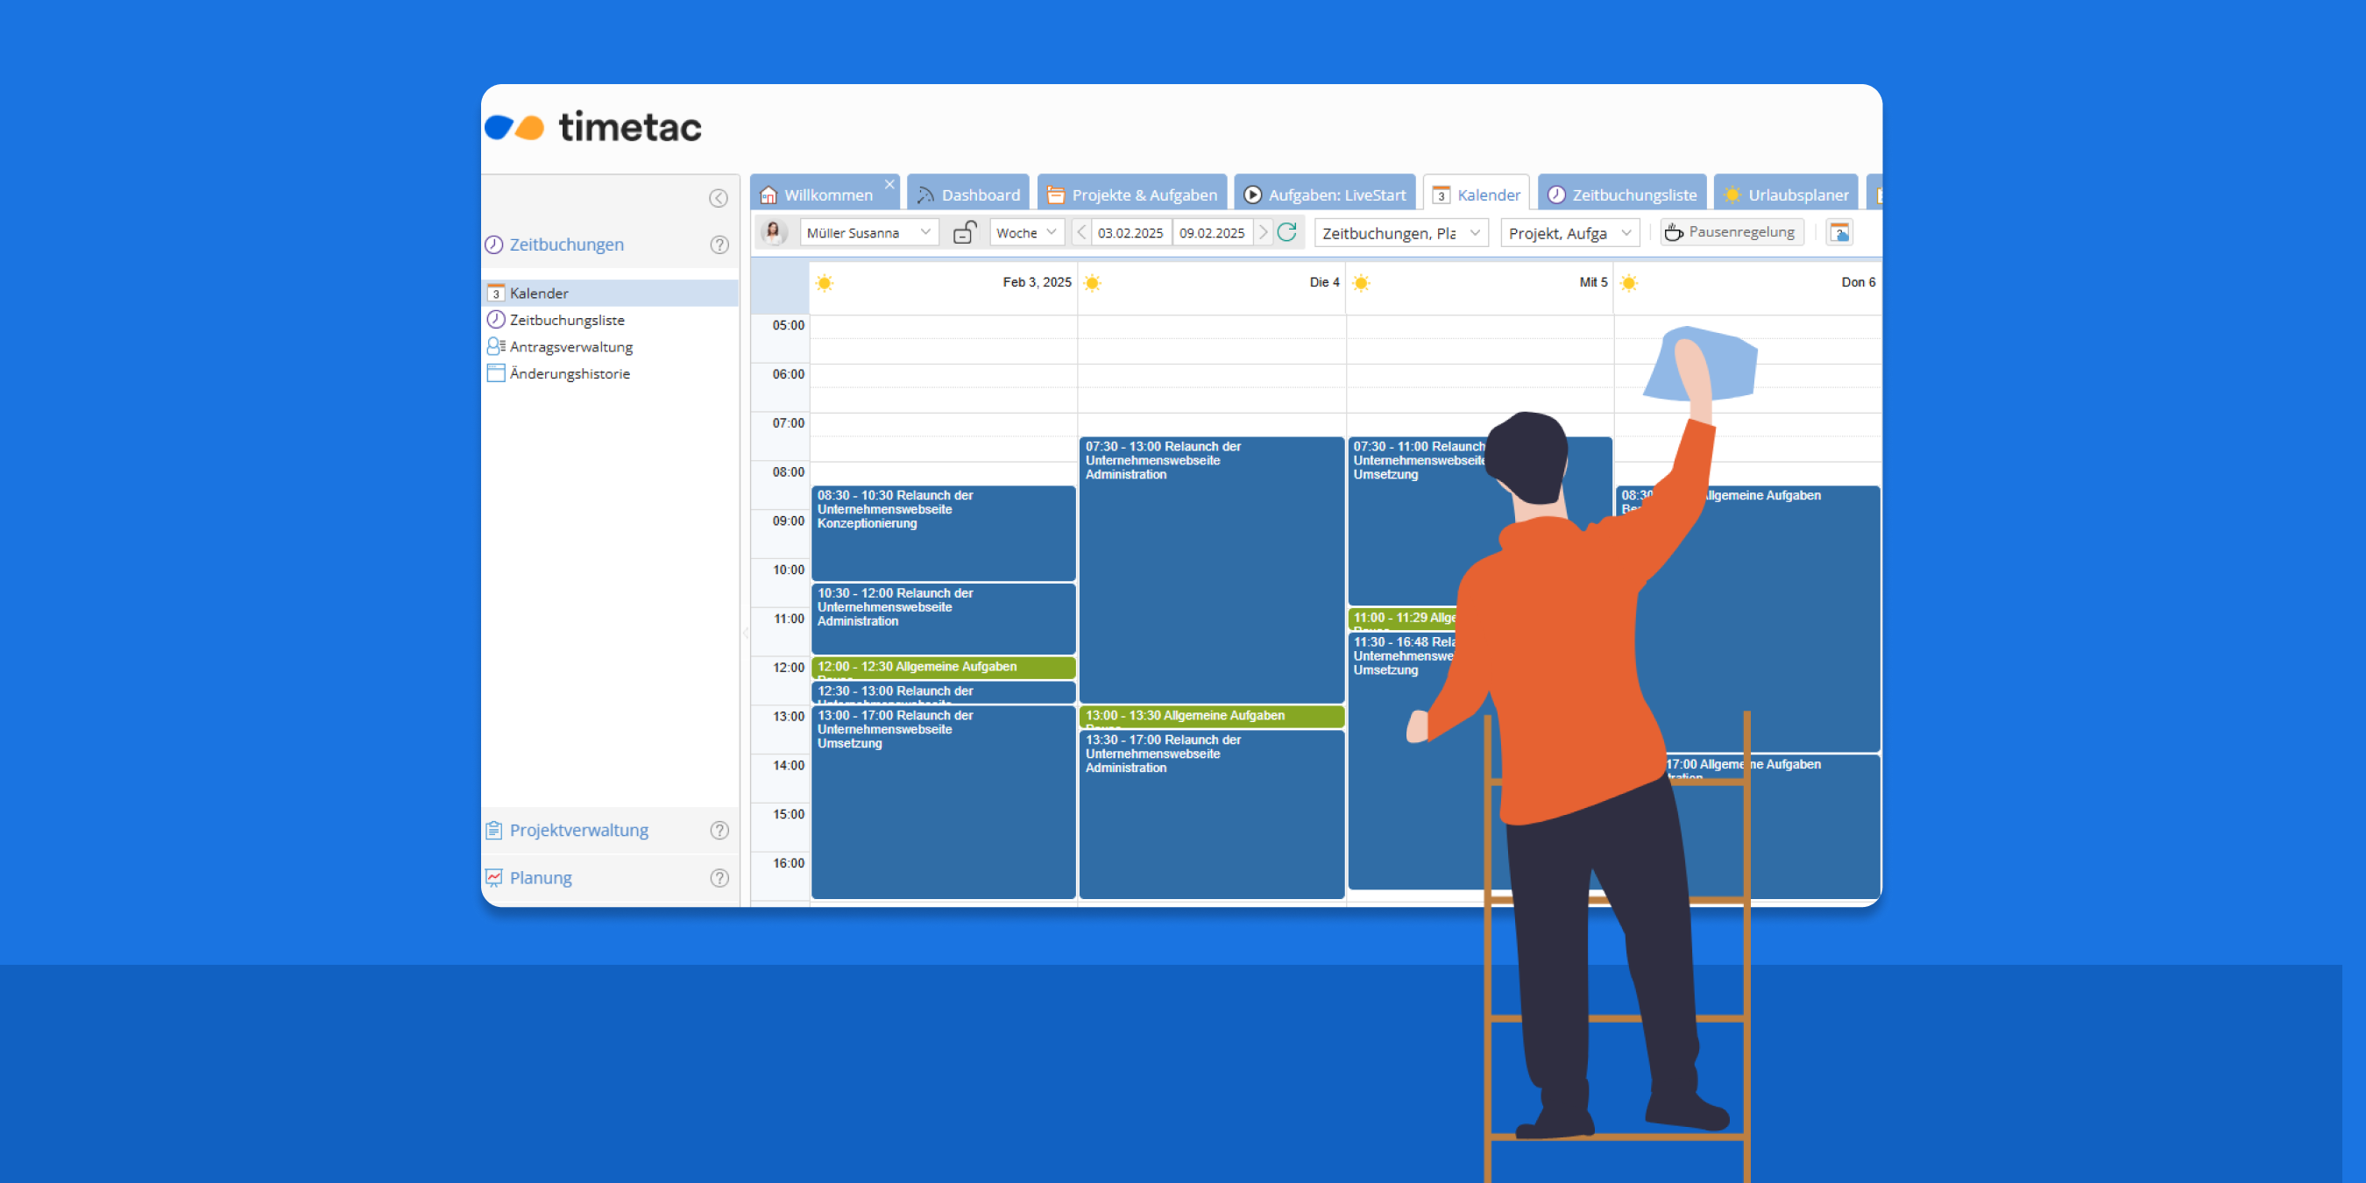Open the Woche view dropdown
2366x1183 pixels.
tap(1051, 232)
